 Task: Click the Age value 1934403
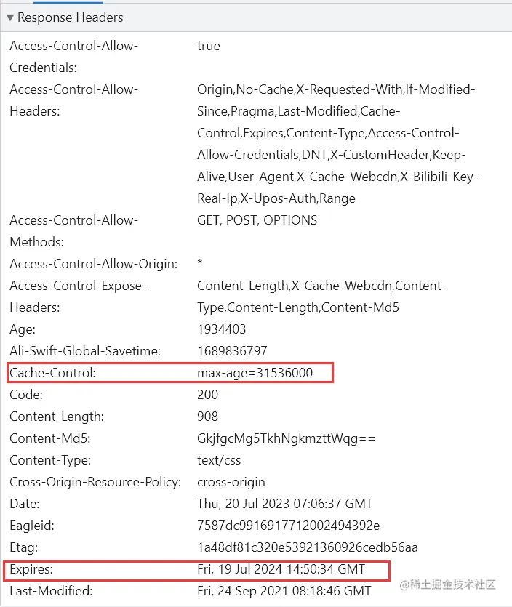pos(221,329)
